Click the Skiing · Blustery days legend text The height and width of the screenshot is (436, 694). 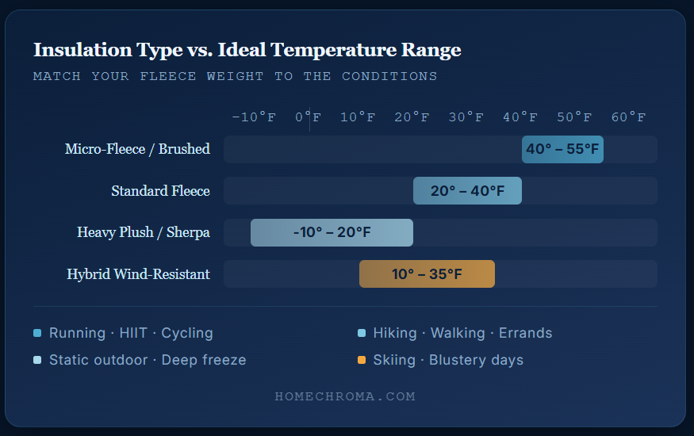tap(448, 360)
